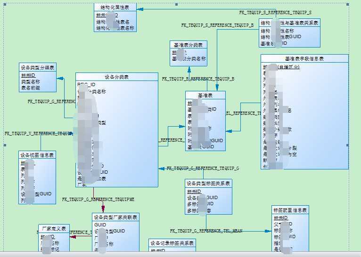Click the FK_TEQUIP_G_REFERENCE_TEQUIP_G relationship label

(203, 168)
